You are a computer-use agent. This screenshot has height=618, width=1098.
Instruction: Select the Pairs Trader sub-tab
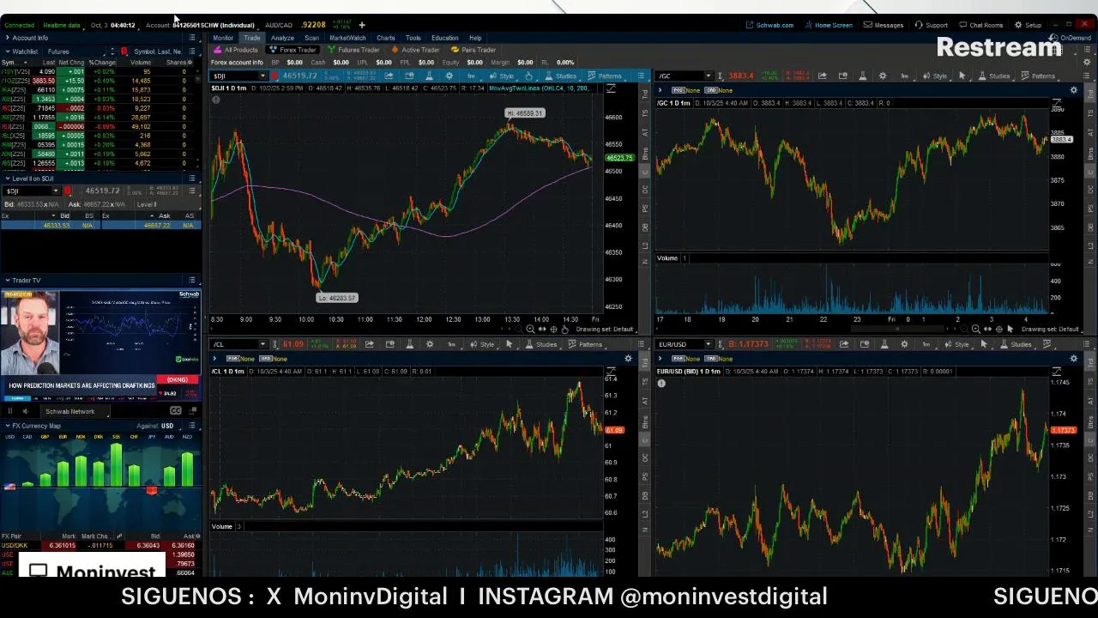[x=474, y=50]
